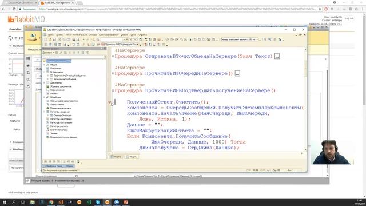This screenshot has width=366, height=206.
Task: Select Планы счетов in tree
Action: point(57,104)
